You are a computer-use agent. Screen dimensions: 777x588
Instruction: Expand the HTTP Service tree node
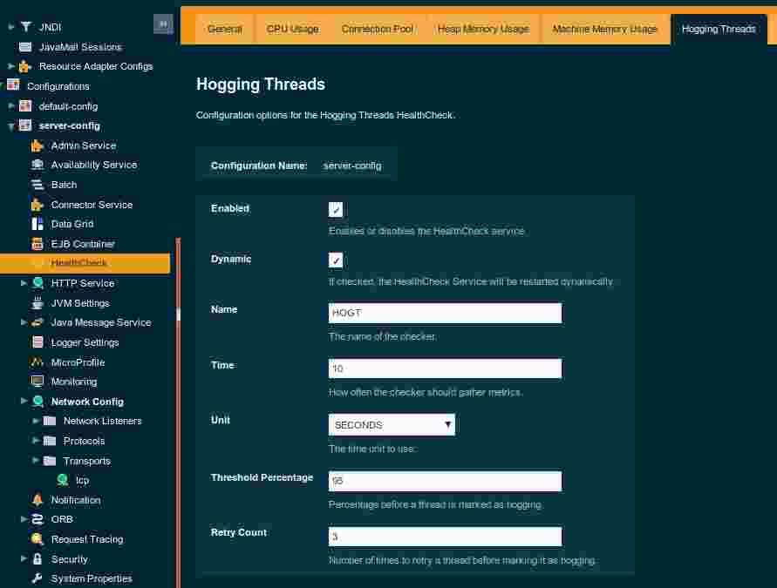(24, 283)
